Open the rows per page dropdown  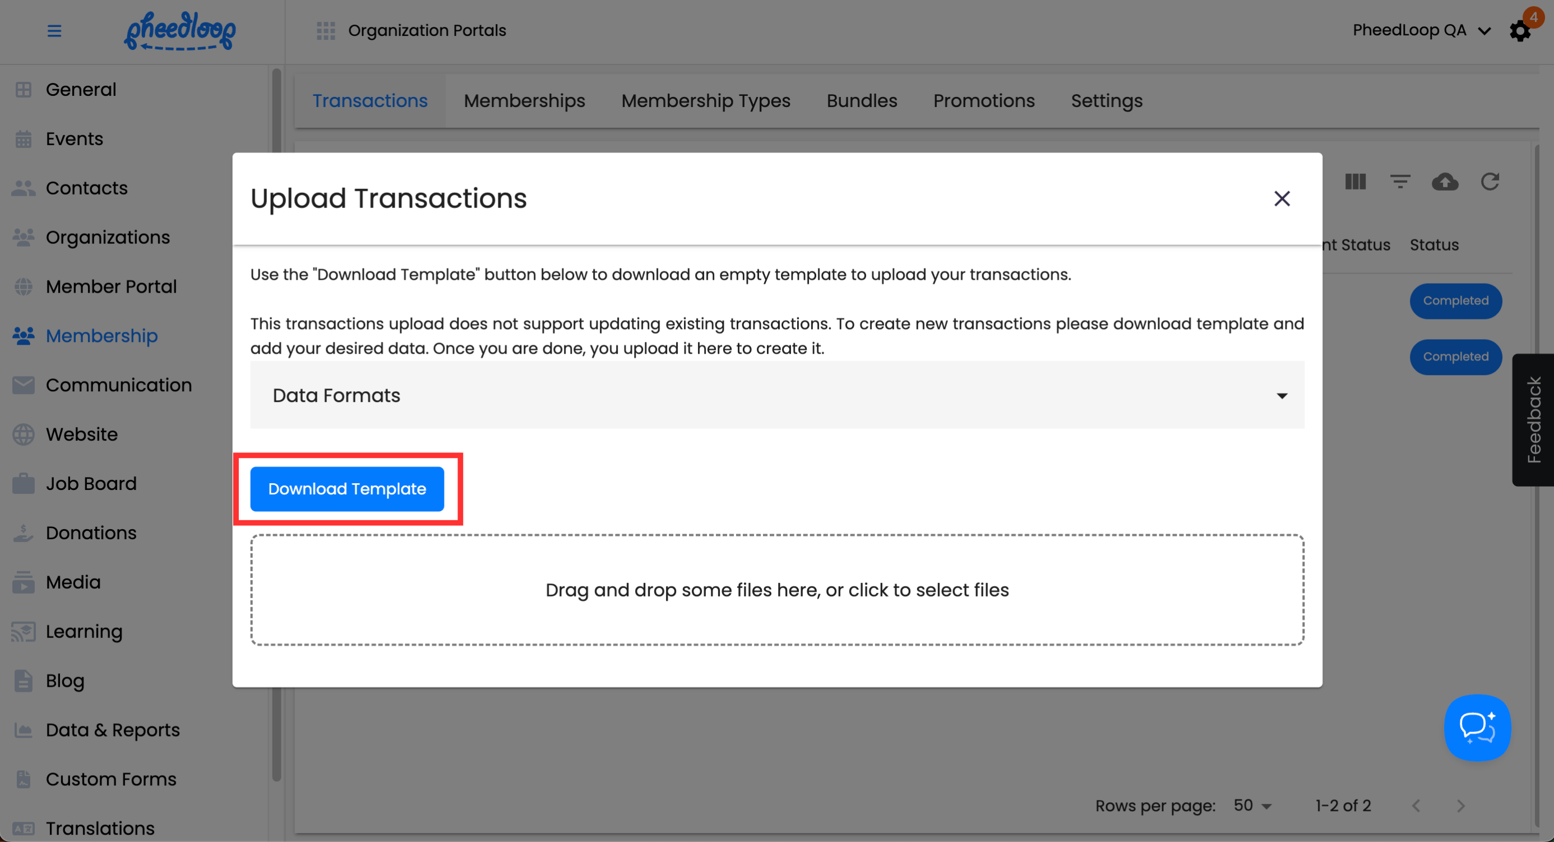point(1252,805)
